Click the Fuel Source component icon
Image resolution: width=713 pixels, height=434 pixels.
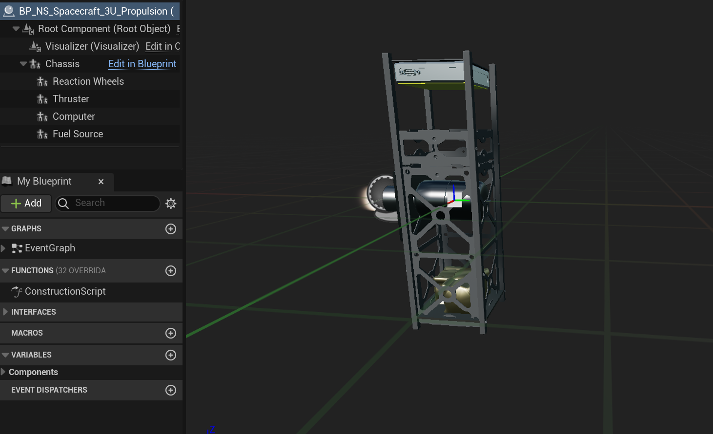42,134
